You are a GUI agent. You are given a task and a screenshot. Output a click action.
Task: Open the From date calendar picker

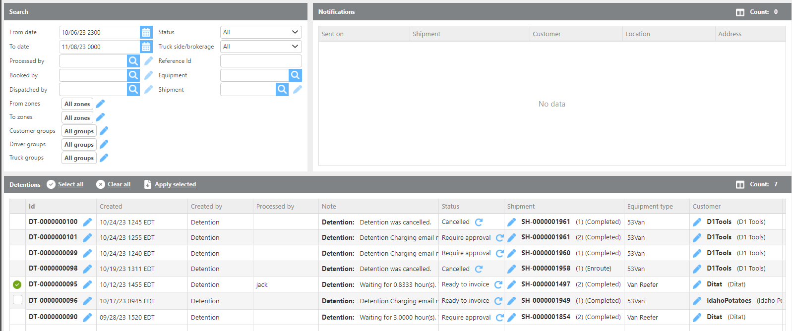tap(146, 32)
